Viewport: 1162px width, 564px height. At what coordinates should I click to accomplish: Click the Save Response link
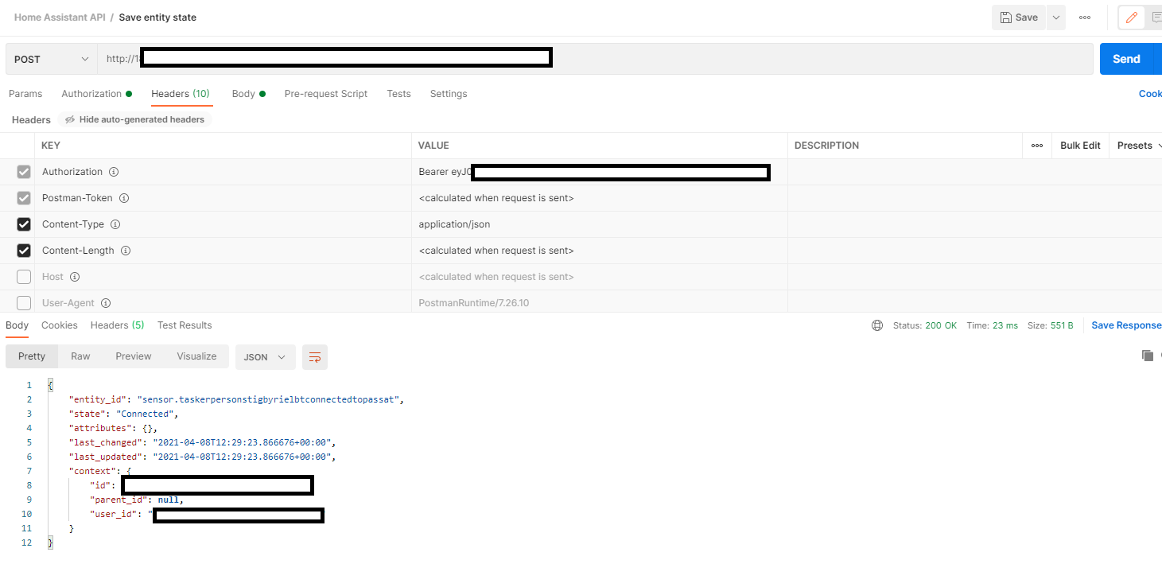1125,325
